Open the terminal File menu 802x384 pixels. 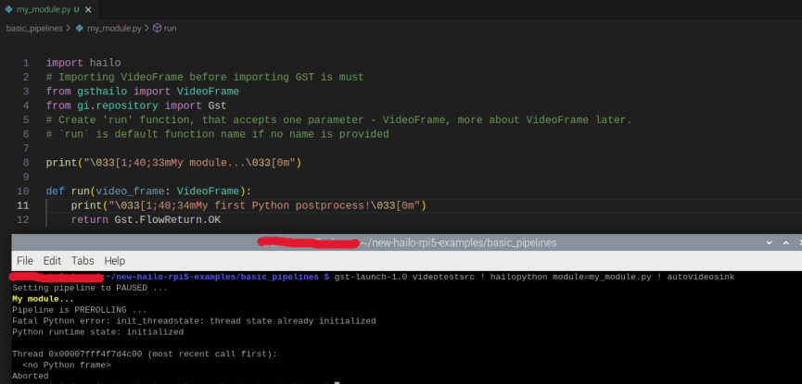click(x=25, y=261)
